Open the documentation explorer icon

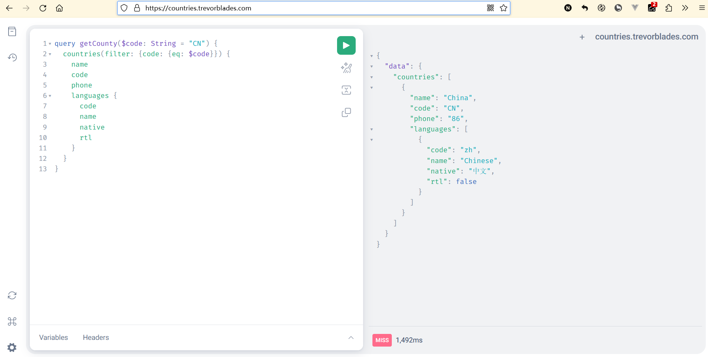pos(12,32)
